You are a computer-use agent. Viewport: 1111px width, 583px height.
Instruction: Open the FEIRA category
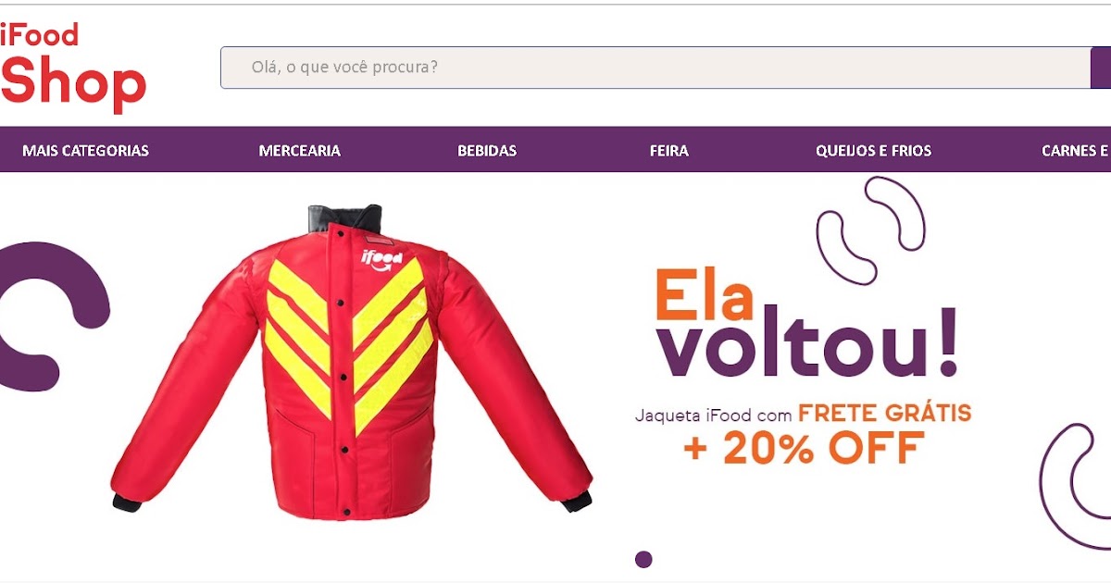[669, 151]
